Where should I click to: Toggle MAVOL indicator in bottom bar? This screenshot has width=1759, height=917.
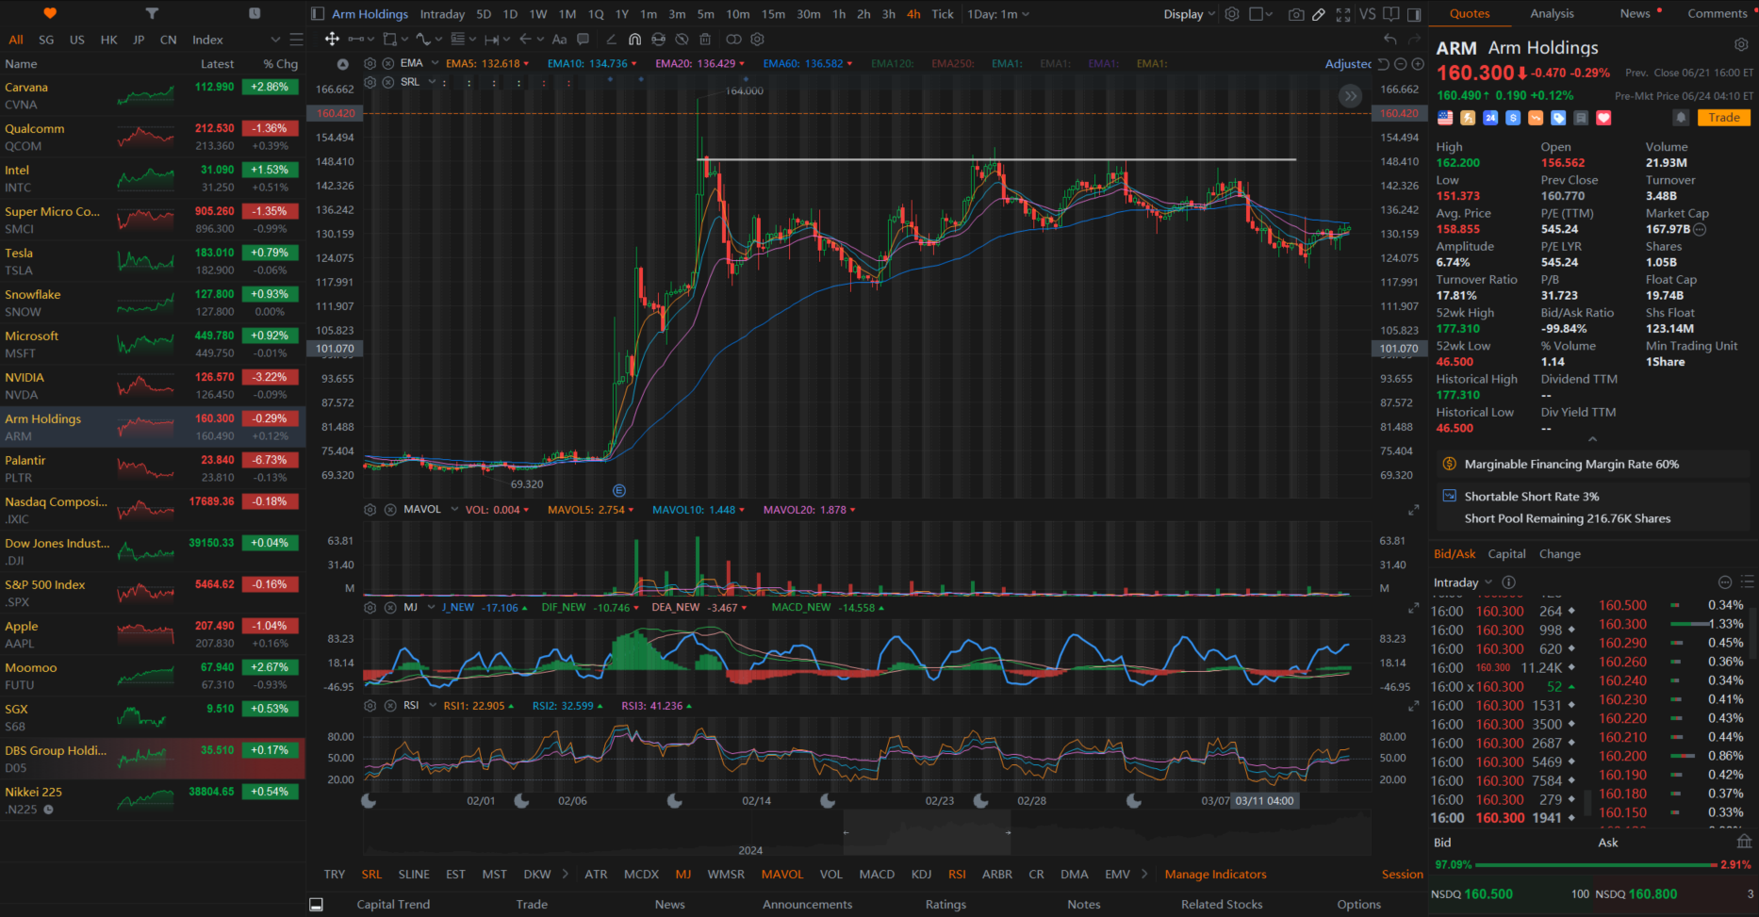(x=782, y=875)
